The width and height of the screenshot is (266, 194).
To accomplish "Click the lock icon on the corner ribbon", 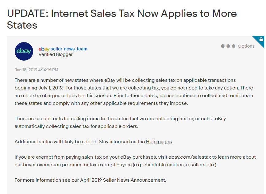I will click(261, 39).
